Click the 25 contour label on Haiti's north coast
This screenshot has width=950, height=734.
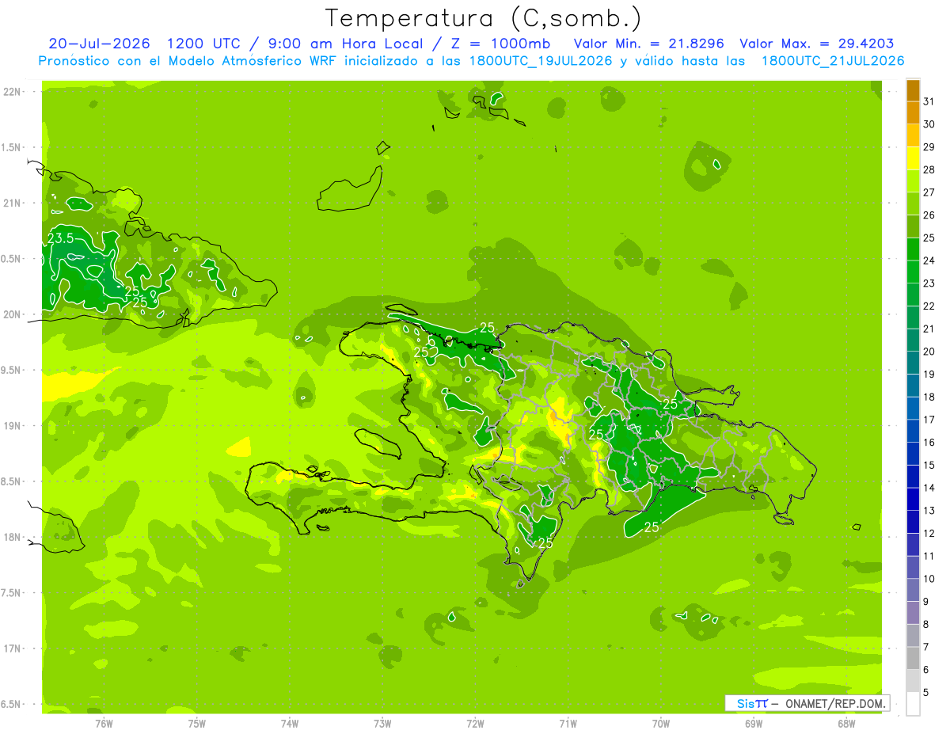(x=488, y=327)
